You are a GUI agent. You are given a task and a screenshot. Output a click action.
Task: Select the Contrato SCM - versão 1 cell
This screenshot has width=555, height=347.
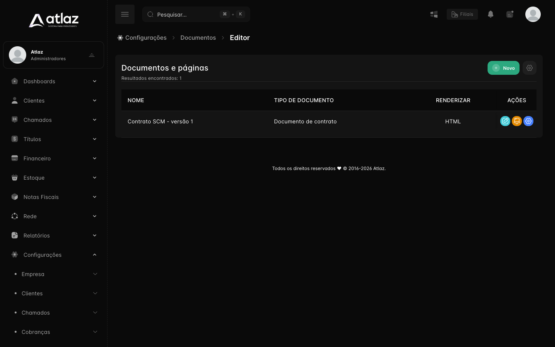[160, 121]
